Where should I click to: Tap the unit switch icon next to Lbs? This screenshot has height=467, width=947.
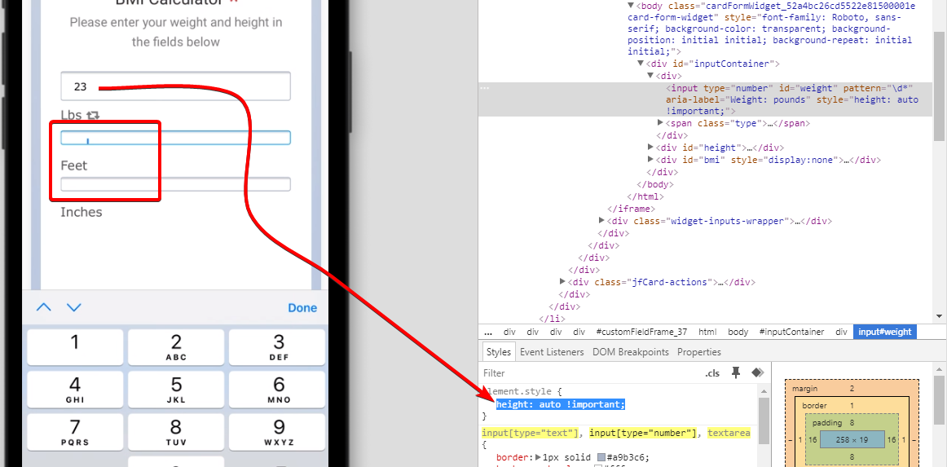(93, 116)
